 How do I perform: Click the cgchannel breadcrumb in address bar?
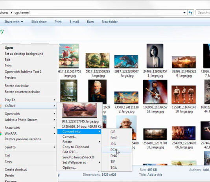(x=22, y=13)
